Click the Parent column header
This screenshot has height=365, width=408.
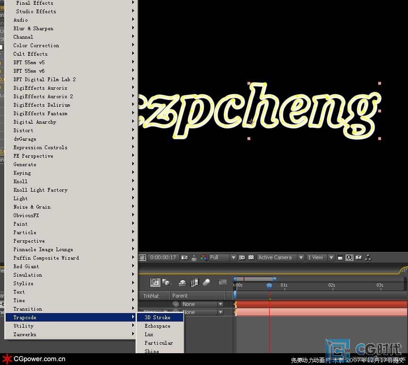pyautogui.click(x=180, y=296)
